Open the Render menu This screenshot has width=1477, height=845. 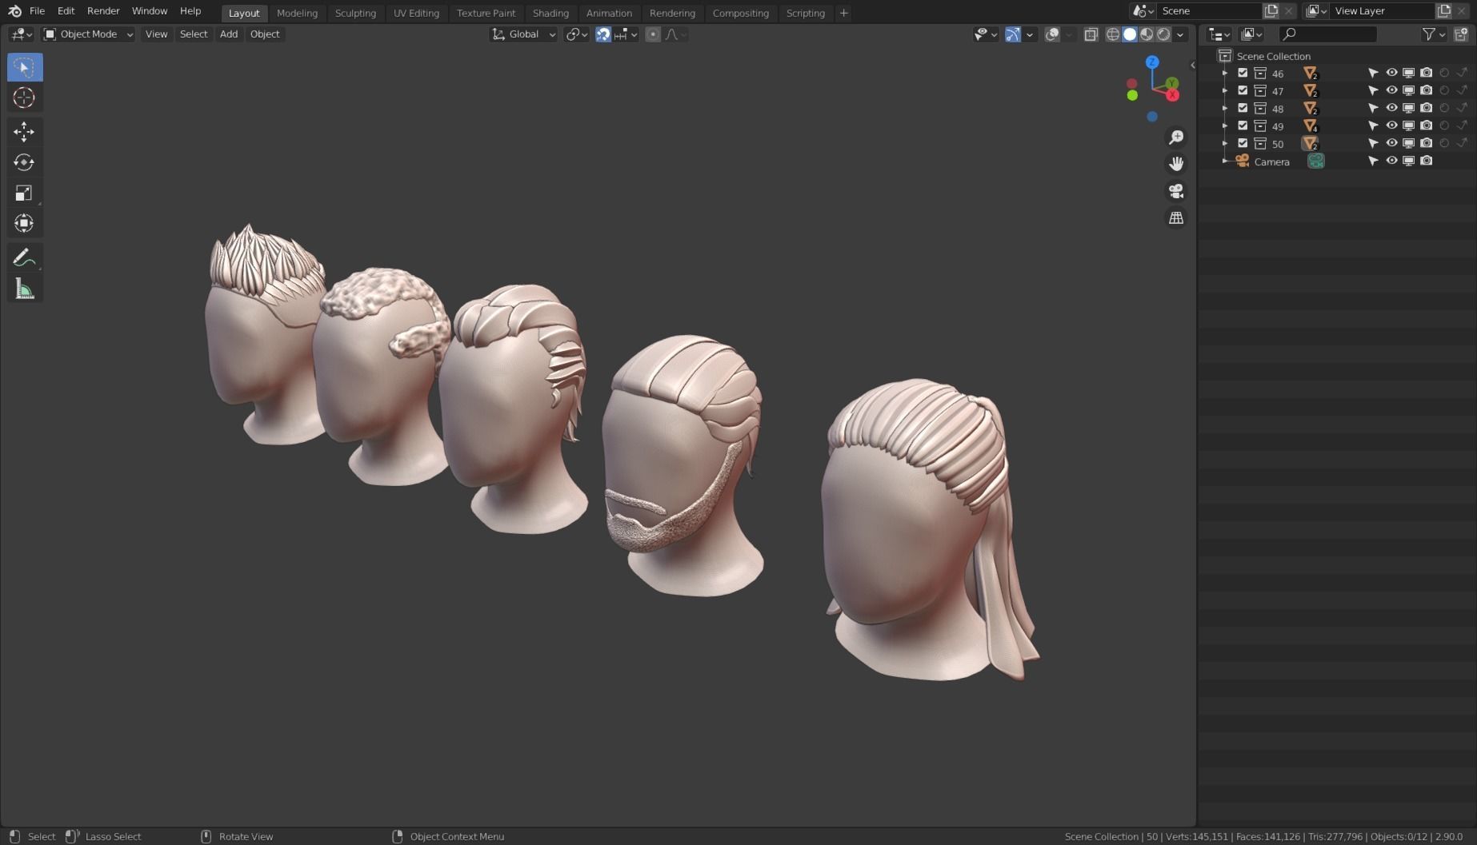pyautogui.click(x=103, y=11)
